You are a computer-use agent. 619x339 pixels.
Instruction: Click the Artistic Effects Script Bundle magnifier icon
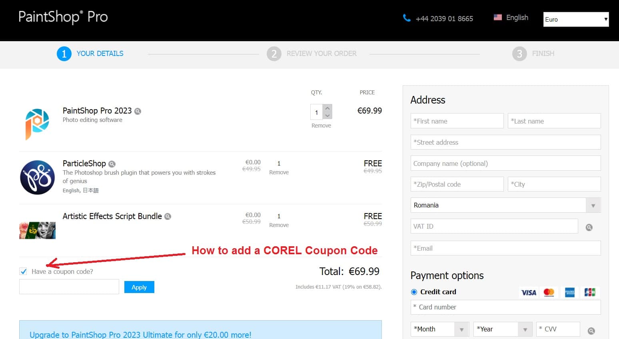[168, 216]
